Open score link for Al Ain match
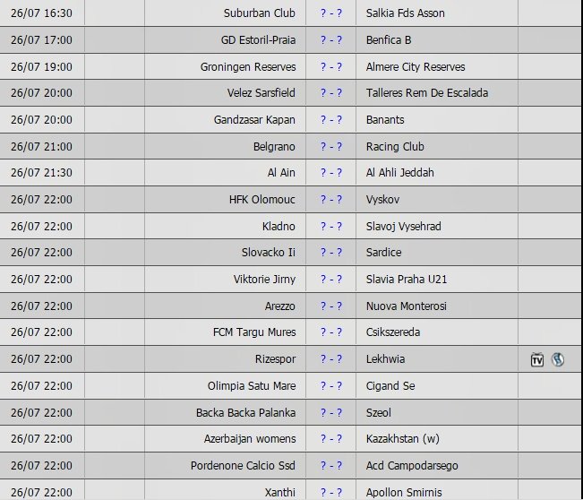The image size is (583, 500). (x=331, y=173)
